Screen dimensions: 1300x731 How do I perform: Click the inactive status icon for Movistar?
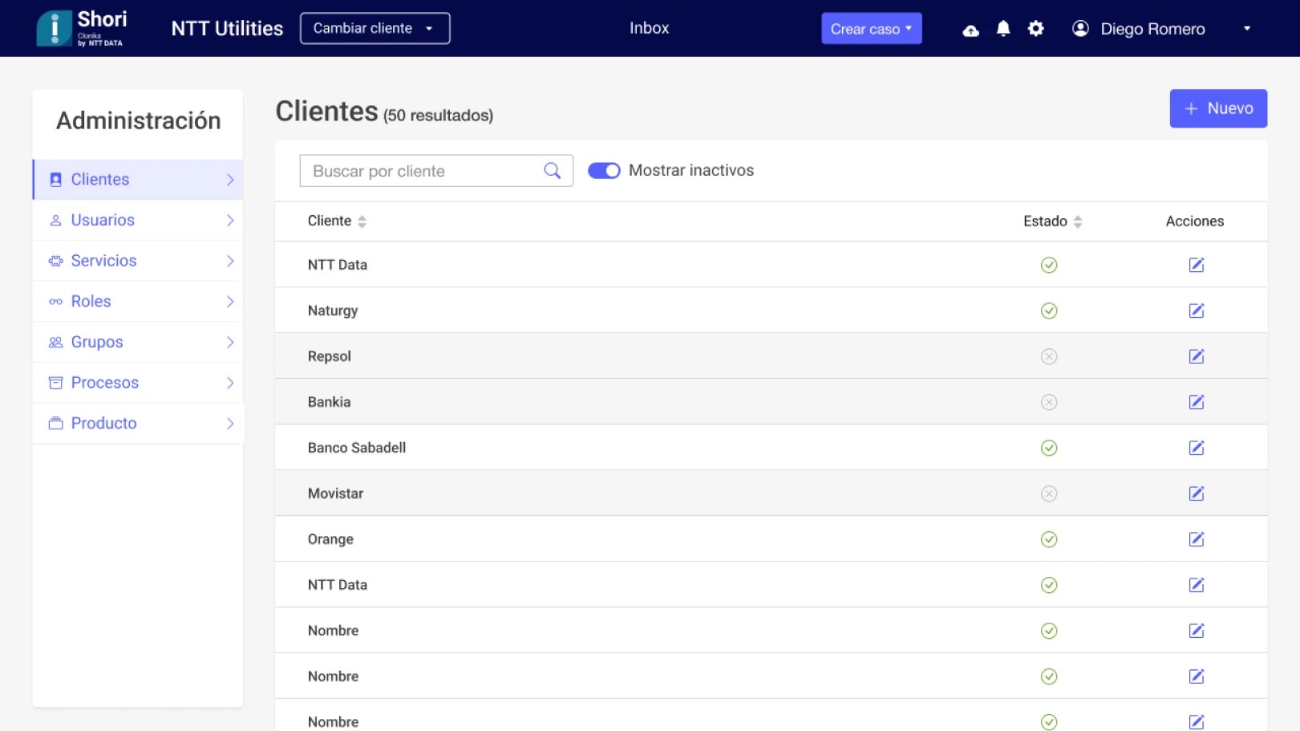[1048, 493]
